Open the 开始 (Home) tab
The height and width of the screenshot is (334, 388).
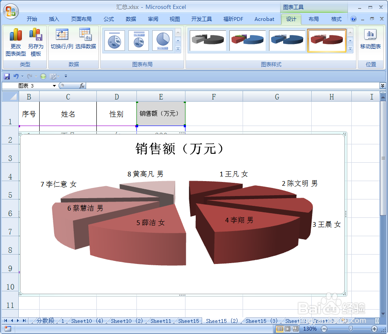[x=32, y=19]
